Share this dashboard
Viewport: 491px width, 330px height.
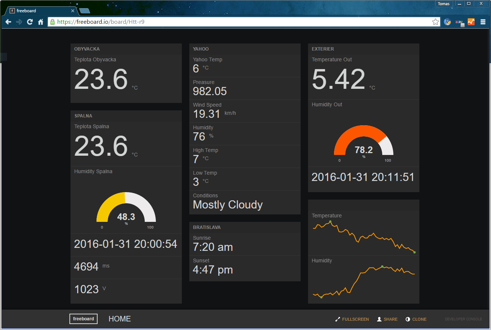(387, 319)
